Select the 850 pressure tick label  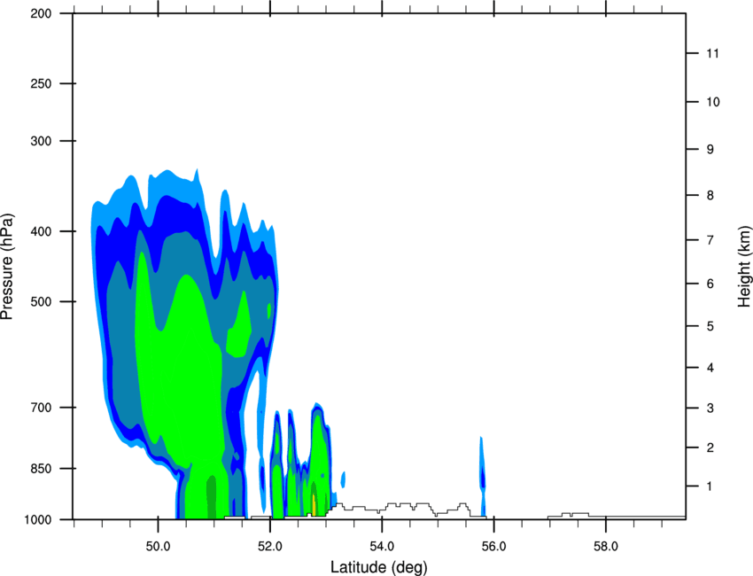[x=41, y=469]
